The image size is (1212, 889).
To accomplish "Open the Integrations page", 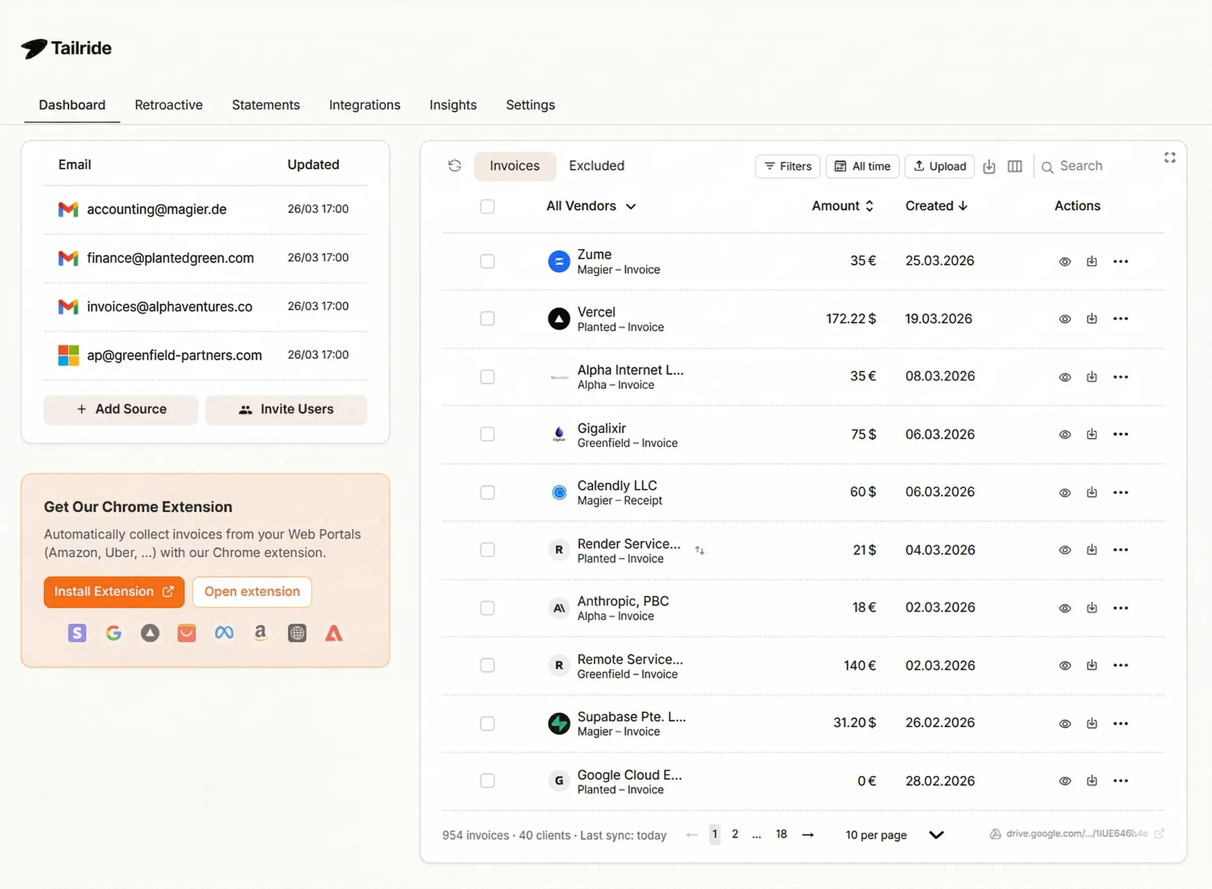I will 364,105.
